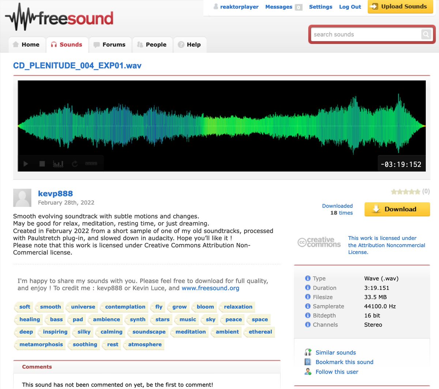This screenshot has height=389, width=439.
Task: Select the soundscape tag
Action: coord(148,332)
